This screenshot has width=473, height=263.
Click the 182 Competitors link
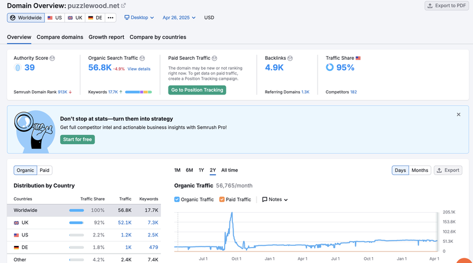click(x=353, y=92)
